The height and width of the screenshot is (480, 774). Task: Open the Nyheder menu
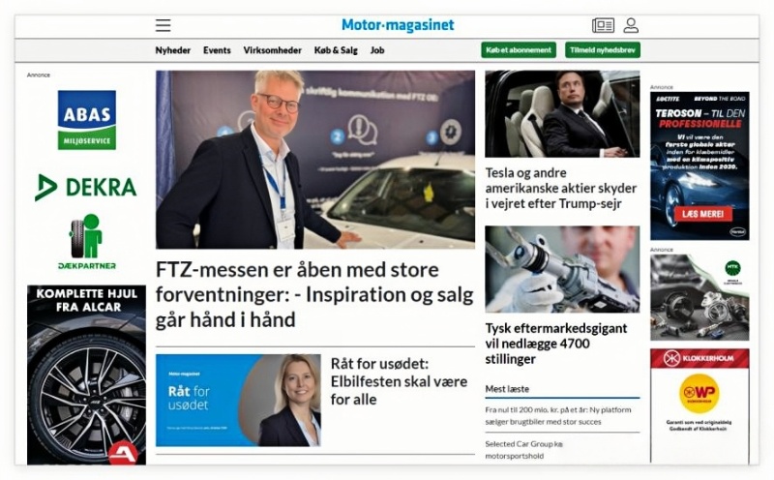coord(173,50)
